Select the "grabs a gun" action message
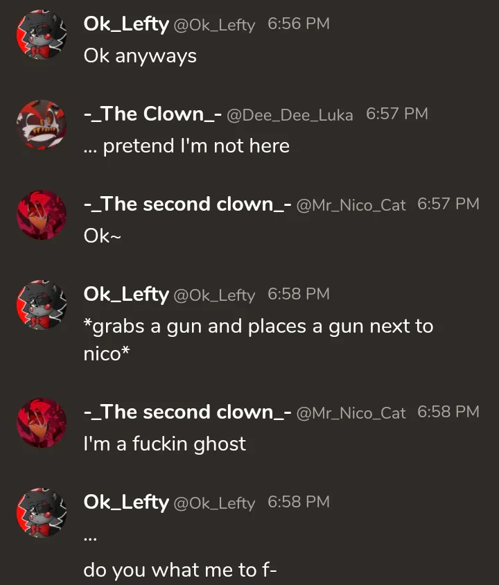The width and height of the screenshot is (499, 585). click(259, 340)
